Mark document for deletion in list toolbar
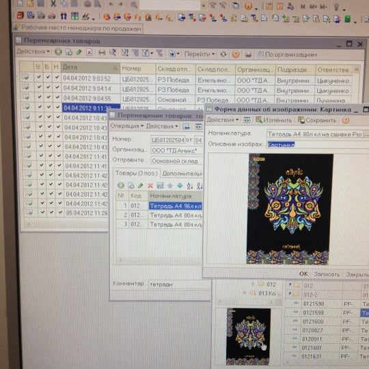Viewport: 369px width, 369px height. point(90,52)
